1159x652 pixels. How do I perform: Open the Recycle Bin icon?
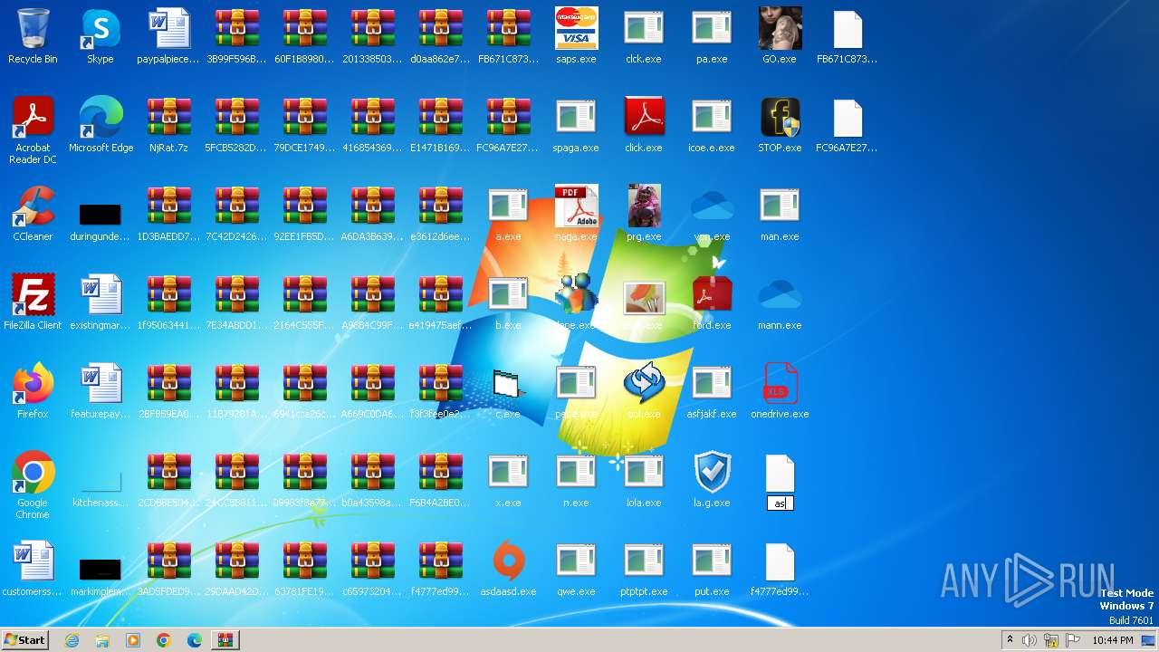(x=33, y=36)
